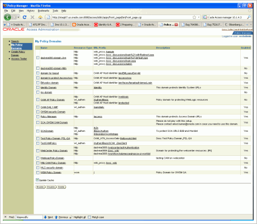Open the Bookmarks menu
The height and width of the screenshot is (224, 257).
pos(44,11)
